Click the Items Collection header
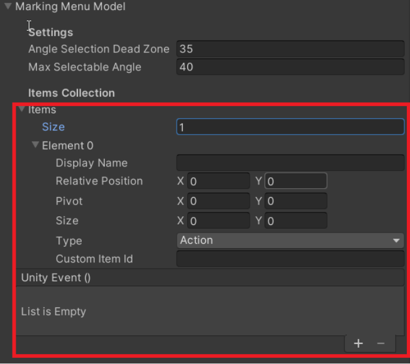This screenshot has width=410, height=364. pyautogui.click(x=71, y=93)
